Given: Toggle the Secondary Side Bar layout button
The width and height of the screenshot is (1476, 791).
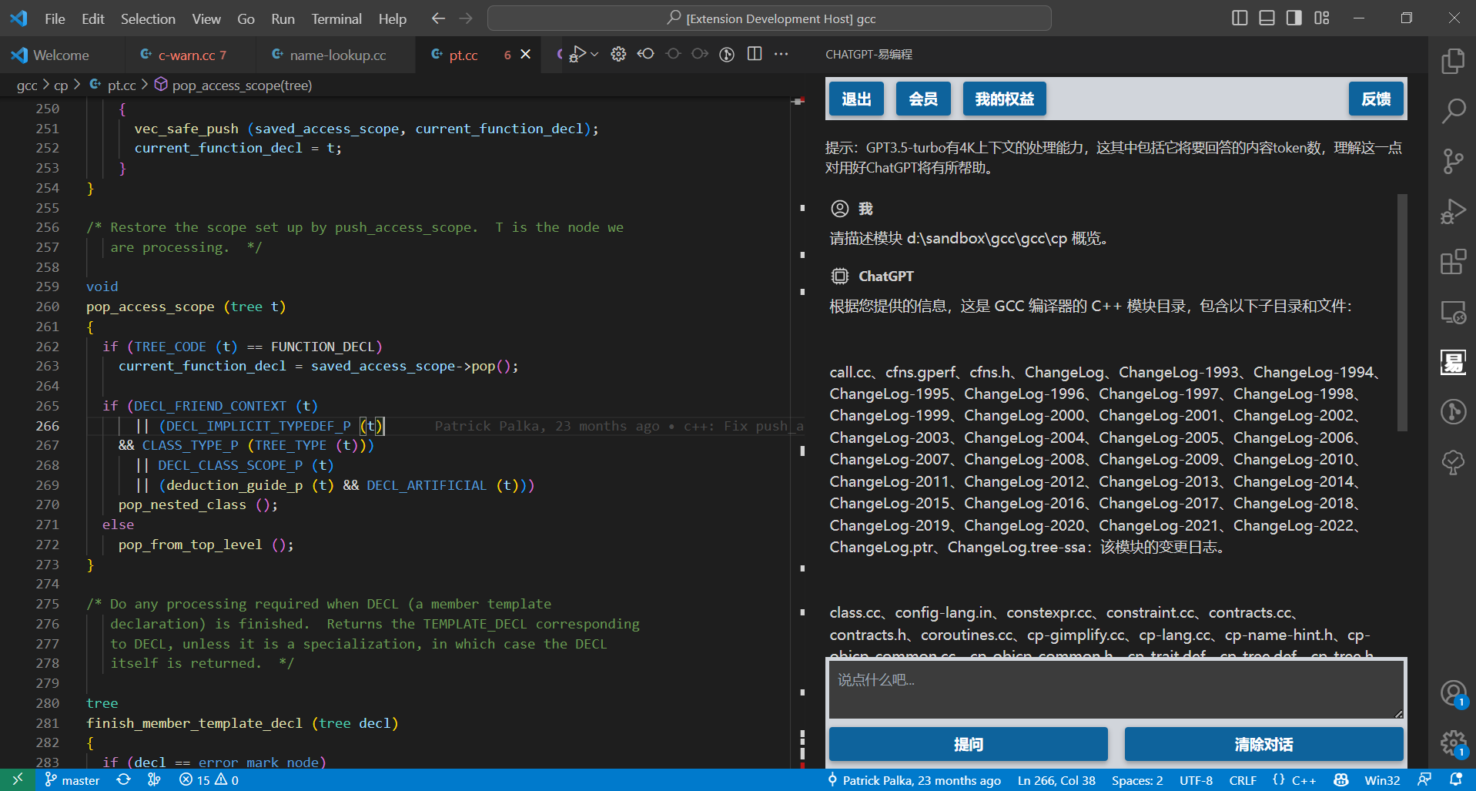Looking at the screenshot, I should click(1294, 18).
